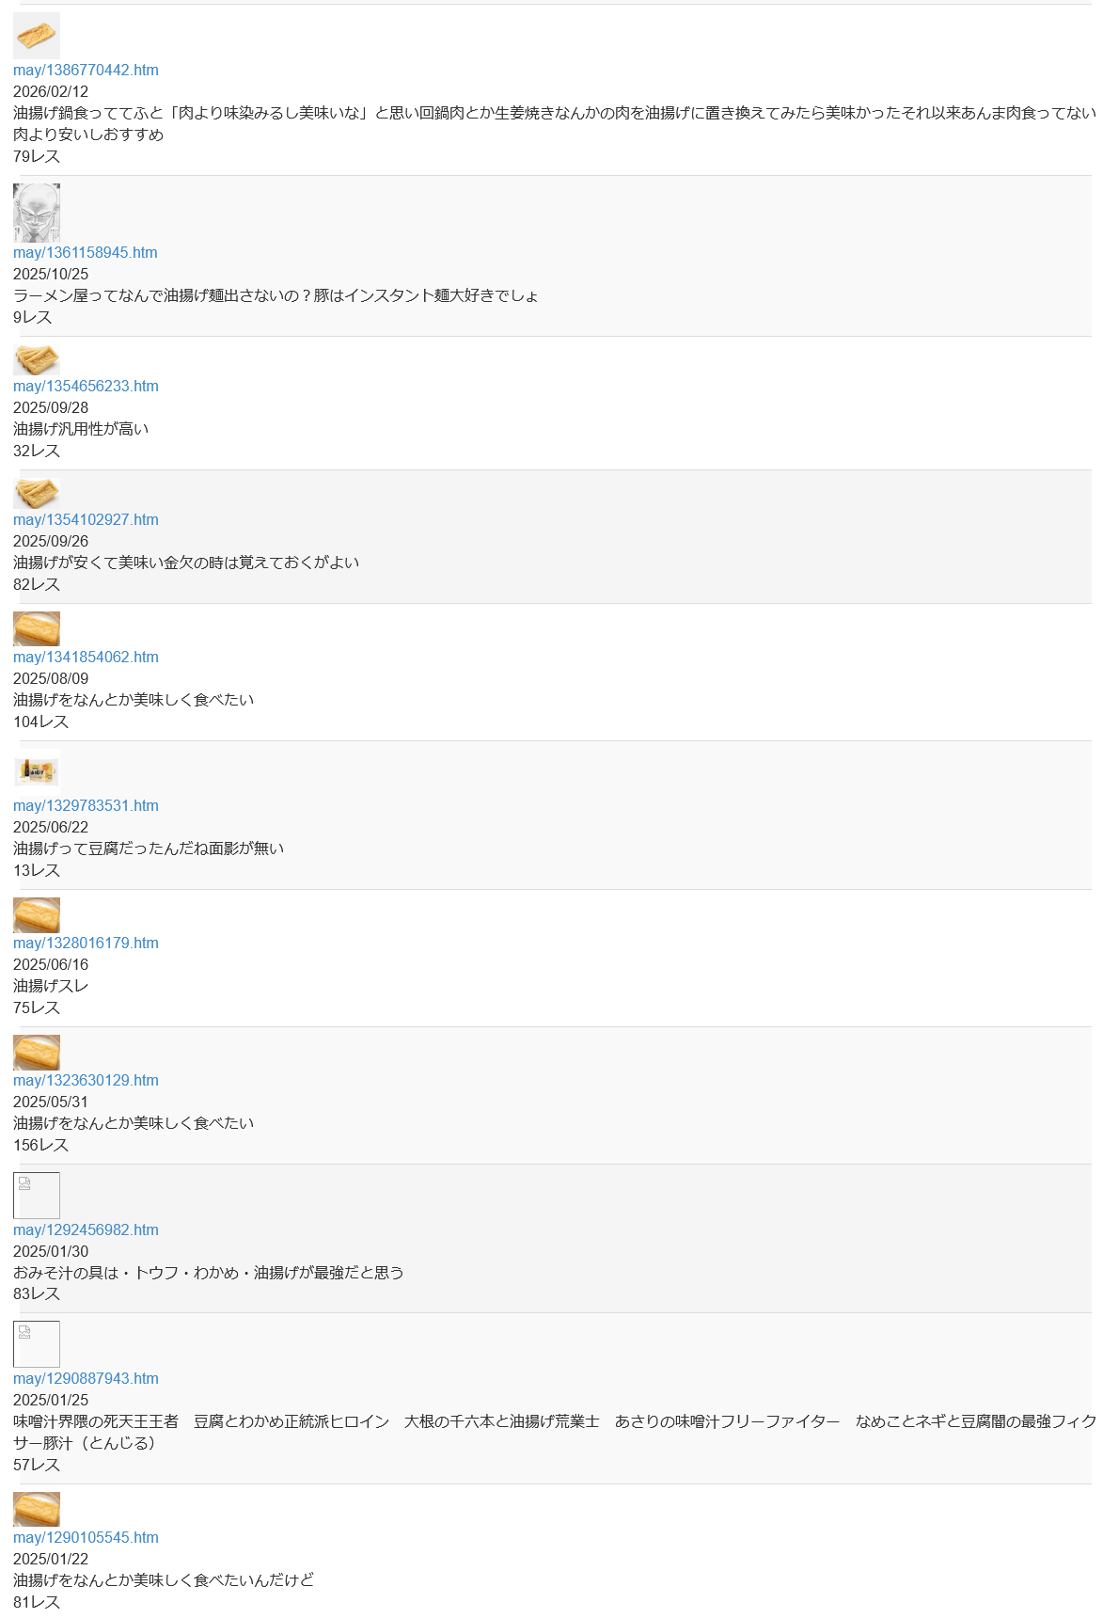
Task: Click broken image icon above may/1292456982.htm
Action: 37,1195
